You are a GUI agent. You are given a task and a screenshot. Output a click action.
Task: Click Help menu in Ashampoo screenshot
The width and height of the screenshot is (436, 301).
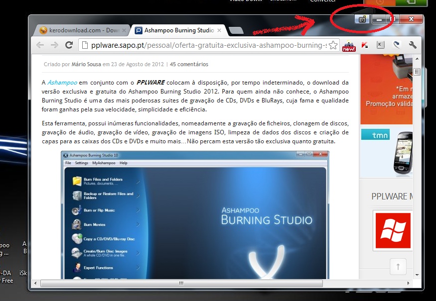(124, 163)
